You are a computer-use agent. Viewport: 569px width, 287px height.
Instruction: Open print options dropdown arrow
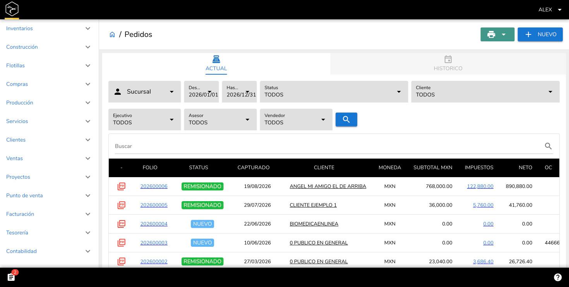[504, 34]
